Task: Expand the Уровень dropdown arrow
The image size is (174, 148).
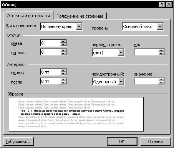Action: pos(160,26)
